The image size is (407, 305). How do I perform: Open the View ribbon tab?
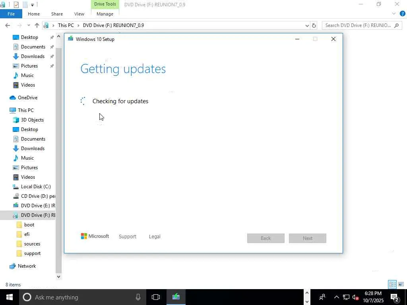point(79,14)
